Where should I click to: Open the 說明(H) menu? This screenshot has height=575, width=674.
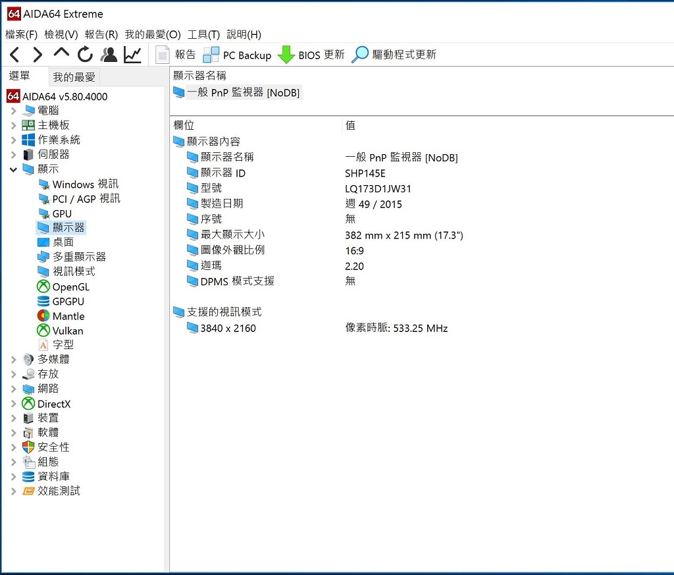click(244, 34)
